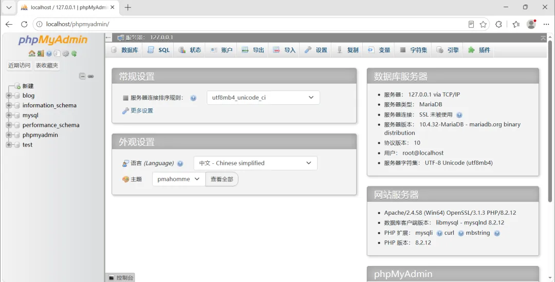Open the 变量 tab

click(379, 50)
